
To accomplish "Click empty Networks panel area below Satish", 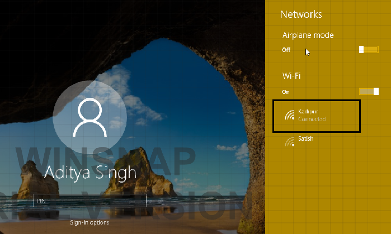I will point(327,190).
